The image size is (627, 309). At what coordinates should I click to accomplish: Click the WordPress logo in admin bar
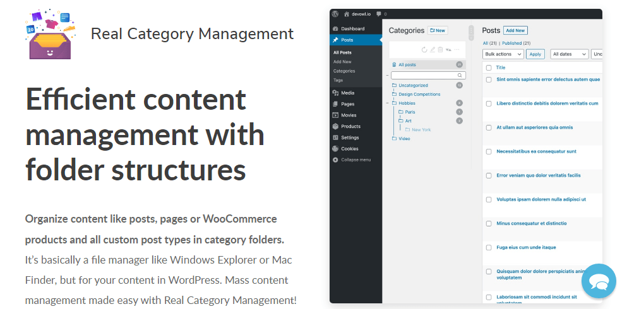click(x=335, y=14)
